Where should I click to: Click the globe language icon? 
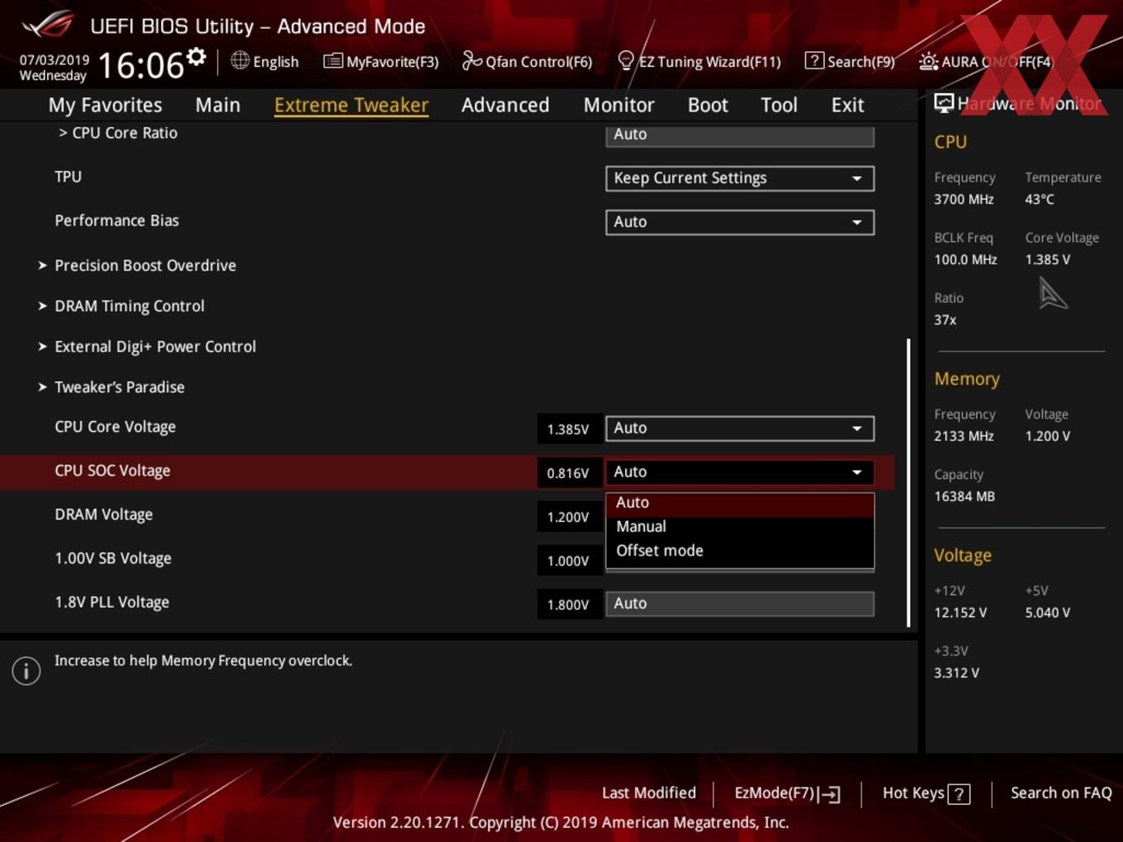[239, 60]
